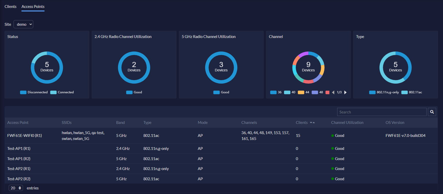Switch to the Clients tab
The image size is (443, 194).
tap(10, 7)
